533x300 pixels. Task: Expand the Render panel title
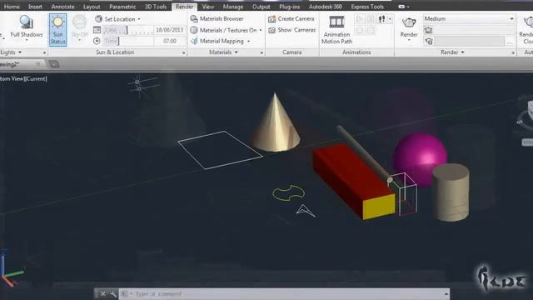point(452,52)
